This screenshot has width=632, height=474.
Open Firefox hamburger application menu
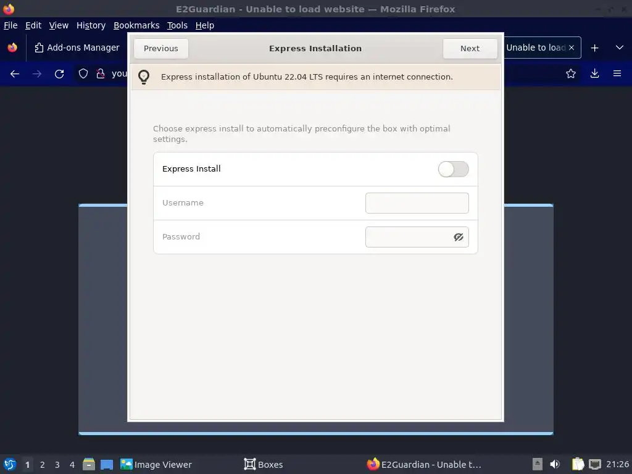tap(617, 74)
